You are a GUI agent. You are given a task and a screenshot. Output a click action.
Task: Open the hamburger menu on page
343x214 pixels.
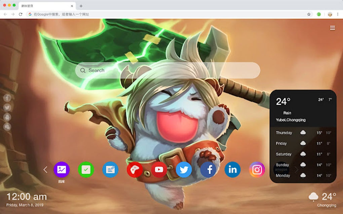(x=333, y=28)
